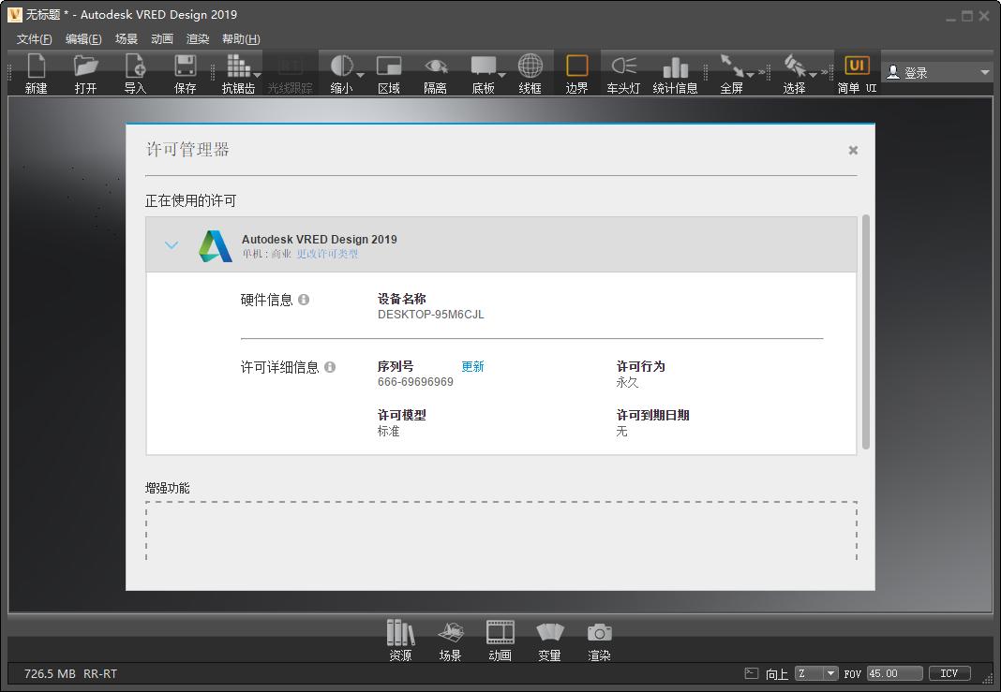The image size is (1001, 692).
Task: Open the 场景 menu
Action: click(x=127, y=39)
